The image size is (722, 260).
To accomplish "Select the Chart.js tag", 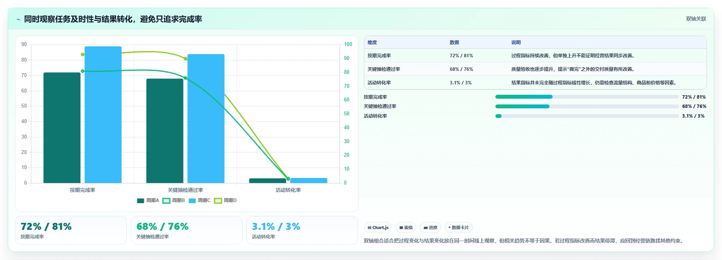I will [378, 227].
